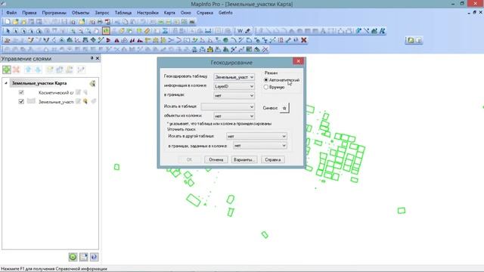
Task: Toggle selectable on Земельные_участ layer
Action: [85, 101]
